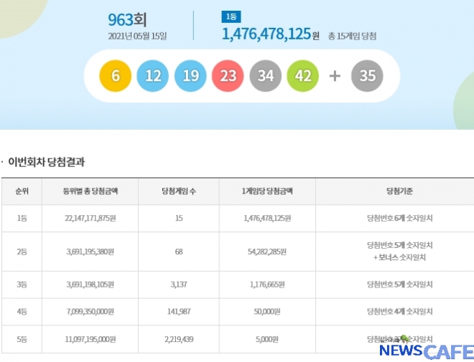The width and height of the screenshot is (474, 362).
Task: Select the 2등 rank row cell
Action: pyautogui.click(x=22, y=252)
